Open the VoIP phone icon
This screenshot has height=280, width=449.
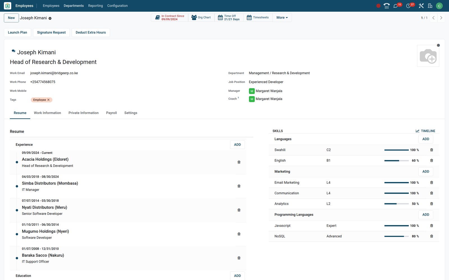click(x=386, y=6)
